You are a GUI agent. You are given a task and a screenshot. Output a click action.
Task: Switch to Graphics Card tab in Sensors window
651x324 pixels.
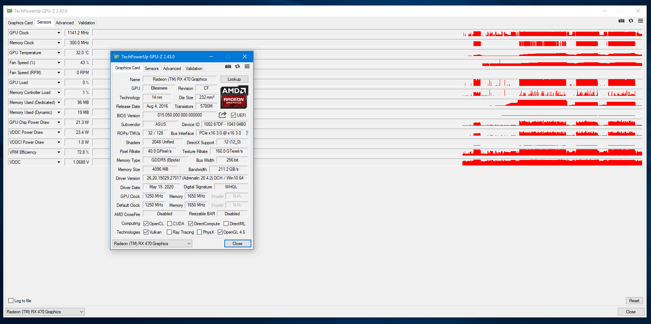click(x=20, y=23)
